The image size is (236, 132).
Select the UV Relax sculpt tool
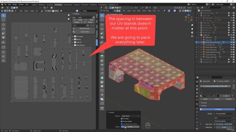pyautogui.click(x=3, y=56)
